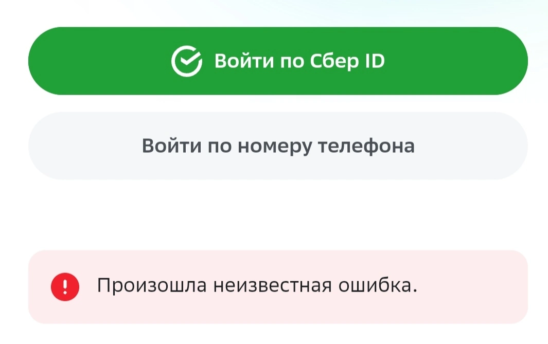Click the word 'телефона' in gray button
Screen dimensions: 548x344
366,147
